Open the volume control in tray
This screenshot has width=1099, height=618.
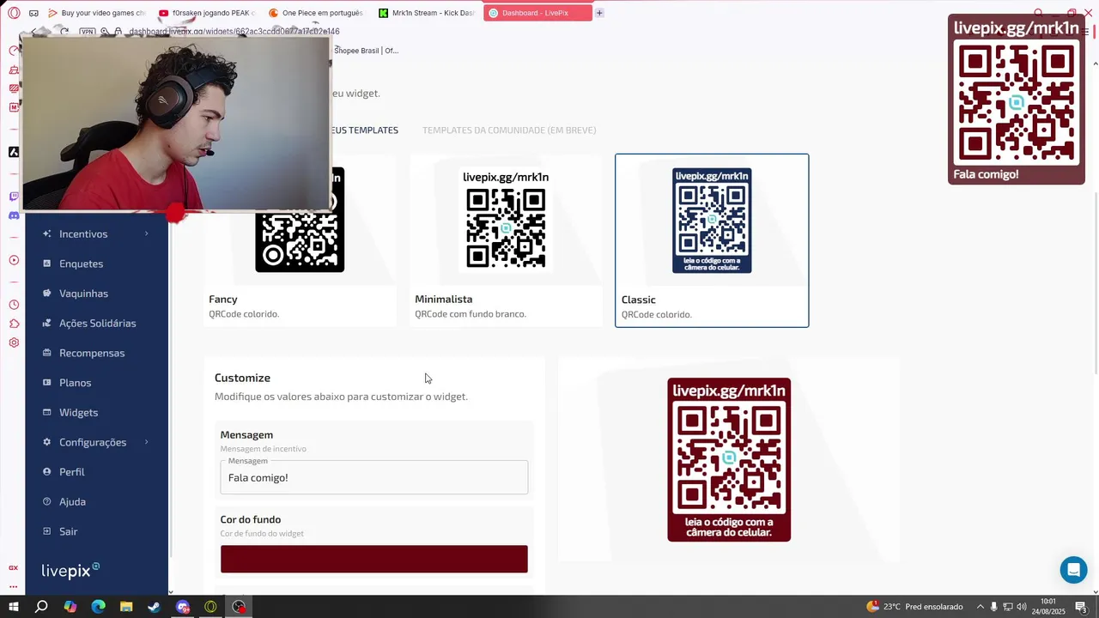pos(1022,607)
